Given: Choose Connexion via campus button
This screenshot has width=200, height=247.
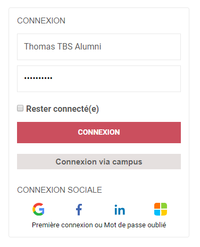Looking at the screenshot, I should 99,161.
